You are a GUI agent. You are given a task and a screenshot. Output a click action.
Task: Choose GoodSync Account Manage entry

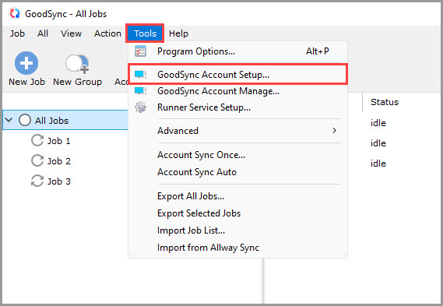click(237, 91)
